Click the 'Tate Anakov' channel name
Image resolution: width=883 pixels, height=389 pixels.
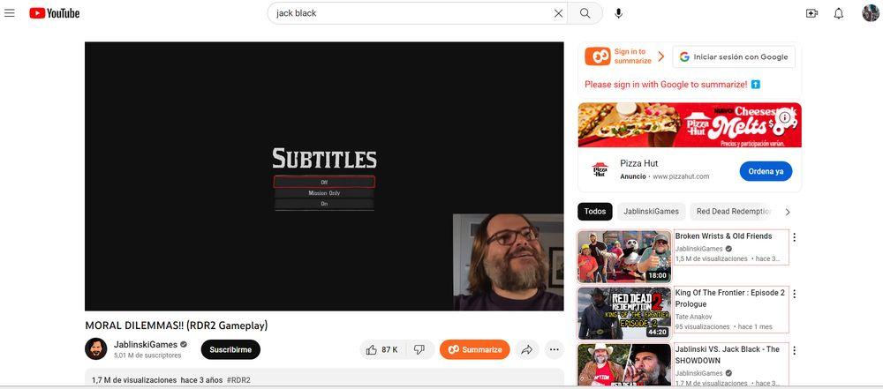(694, 317)
